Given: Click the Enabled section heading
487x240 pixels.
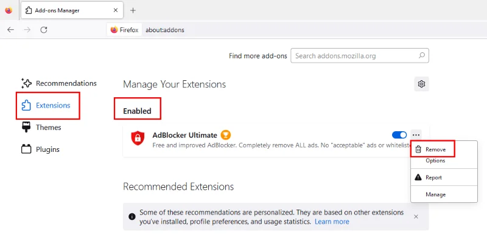Looking at the screenshot, I should tap(137, 111).
